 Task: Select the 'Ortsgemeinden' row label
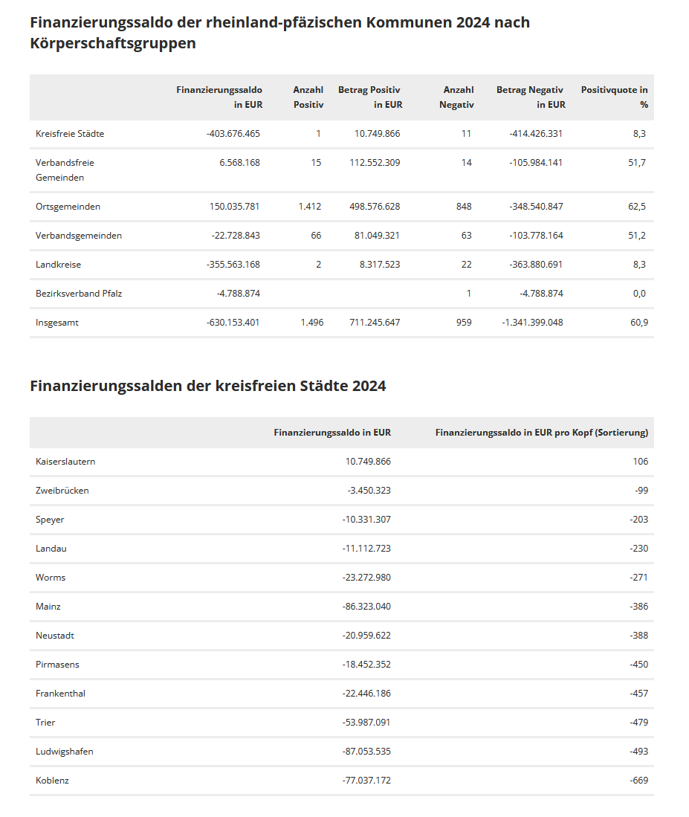pyautogui.click(x=68, y=207)
